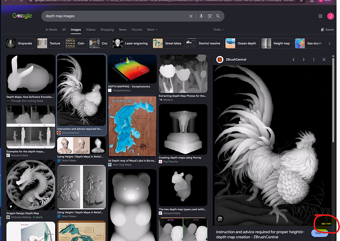Expand the More dropdown
Viewport: 340px width, 241px height.
click(x=152, y=30)
